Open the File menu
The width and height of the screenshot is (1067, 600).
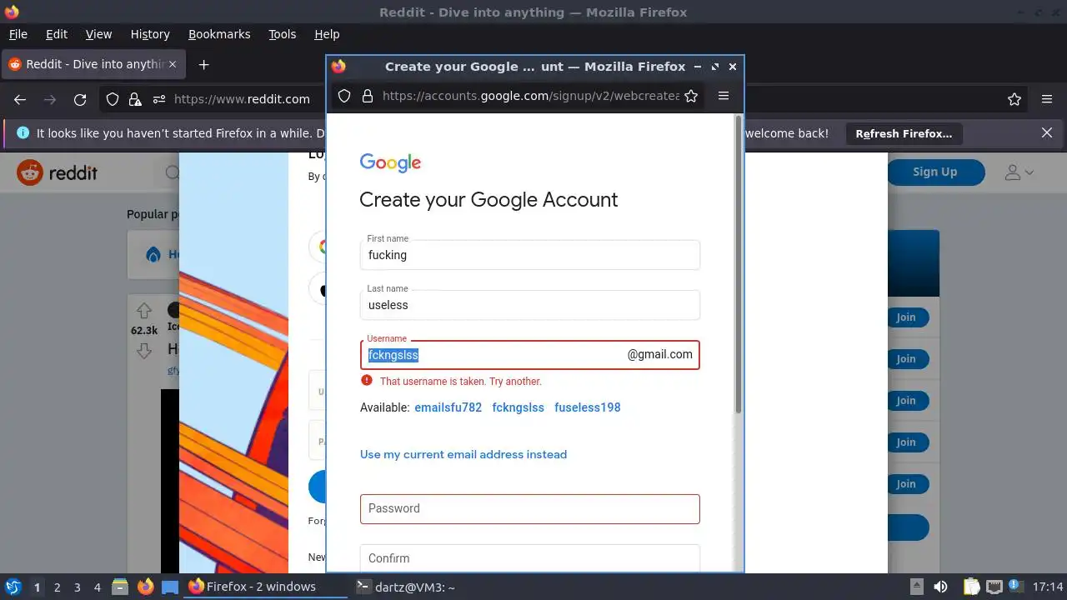pyautogui.click(x=18, y=34)
